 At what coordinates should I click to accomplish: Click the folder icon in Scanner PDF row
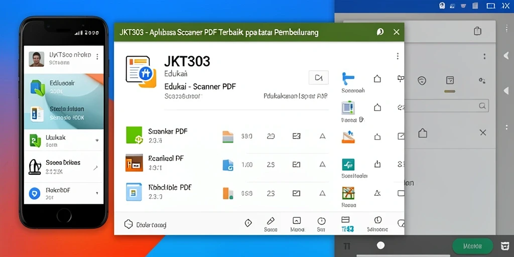coord(228,137)
